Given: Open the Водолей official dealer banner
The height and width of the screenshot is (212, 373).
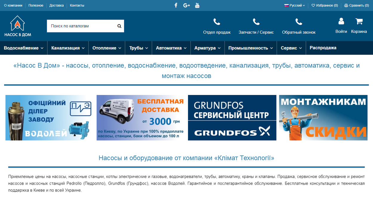Looking at the screenshot, I should [x=50, y=118].
